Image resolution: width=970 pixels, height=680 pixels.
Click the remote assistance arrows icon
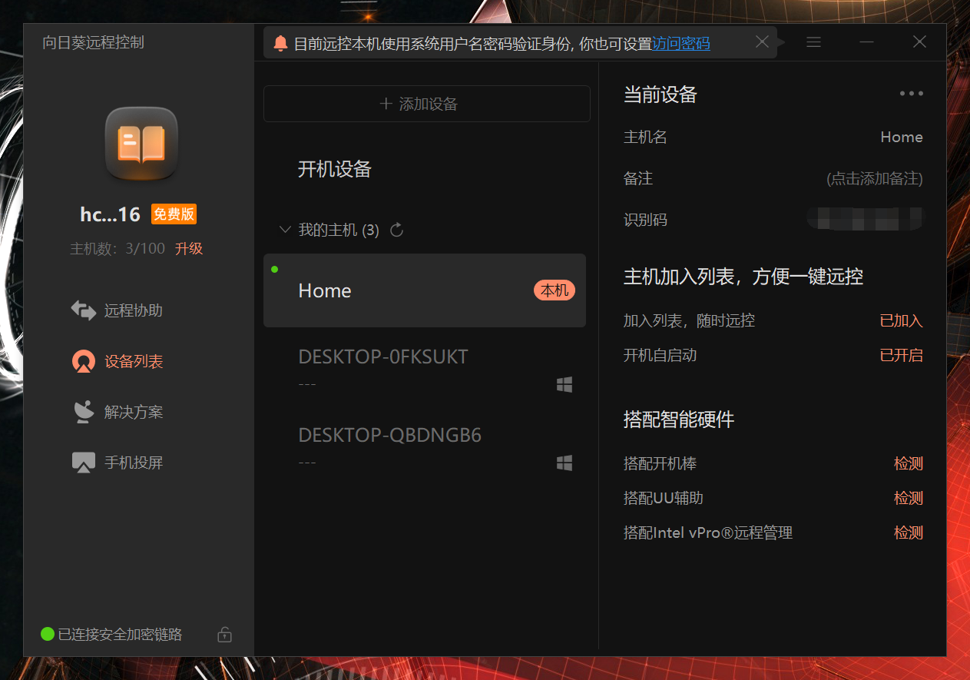83,310
